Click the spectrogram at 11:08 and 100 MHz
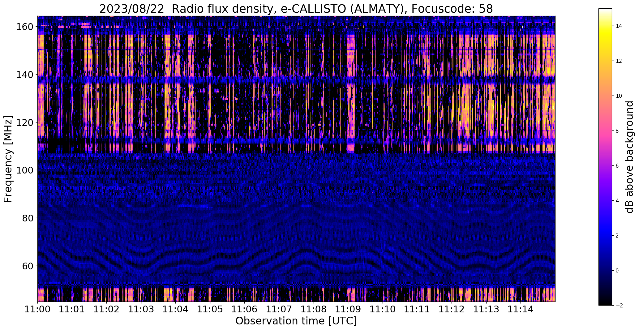Viewport: 639px width, 330px height. (x=314, y=170)
